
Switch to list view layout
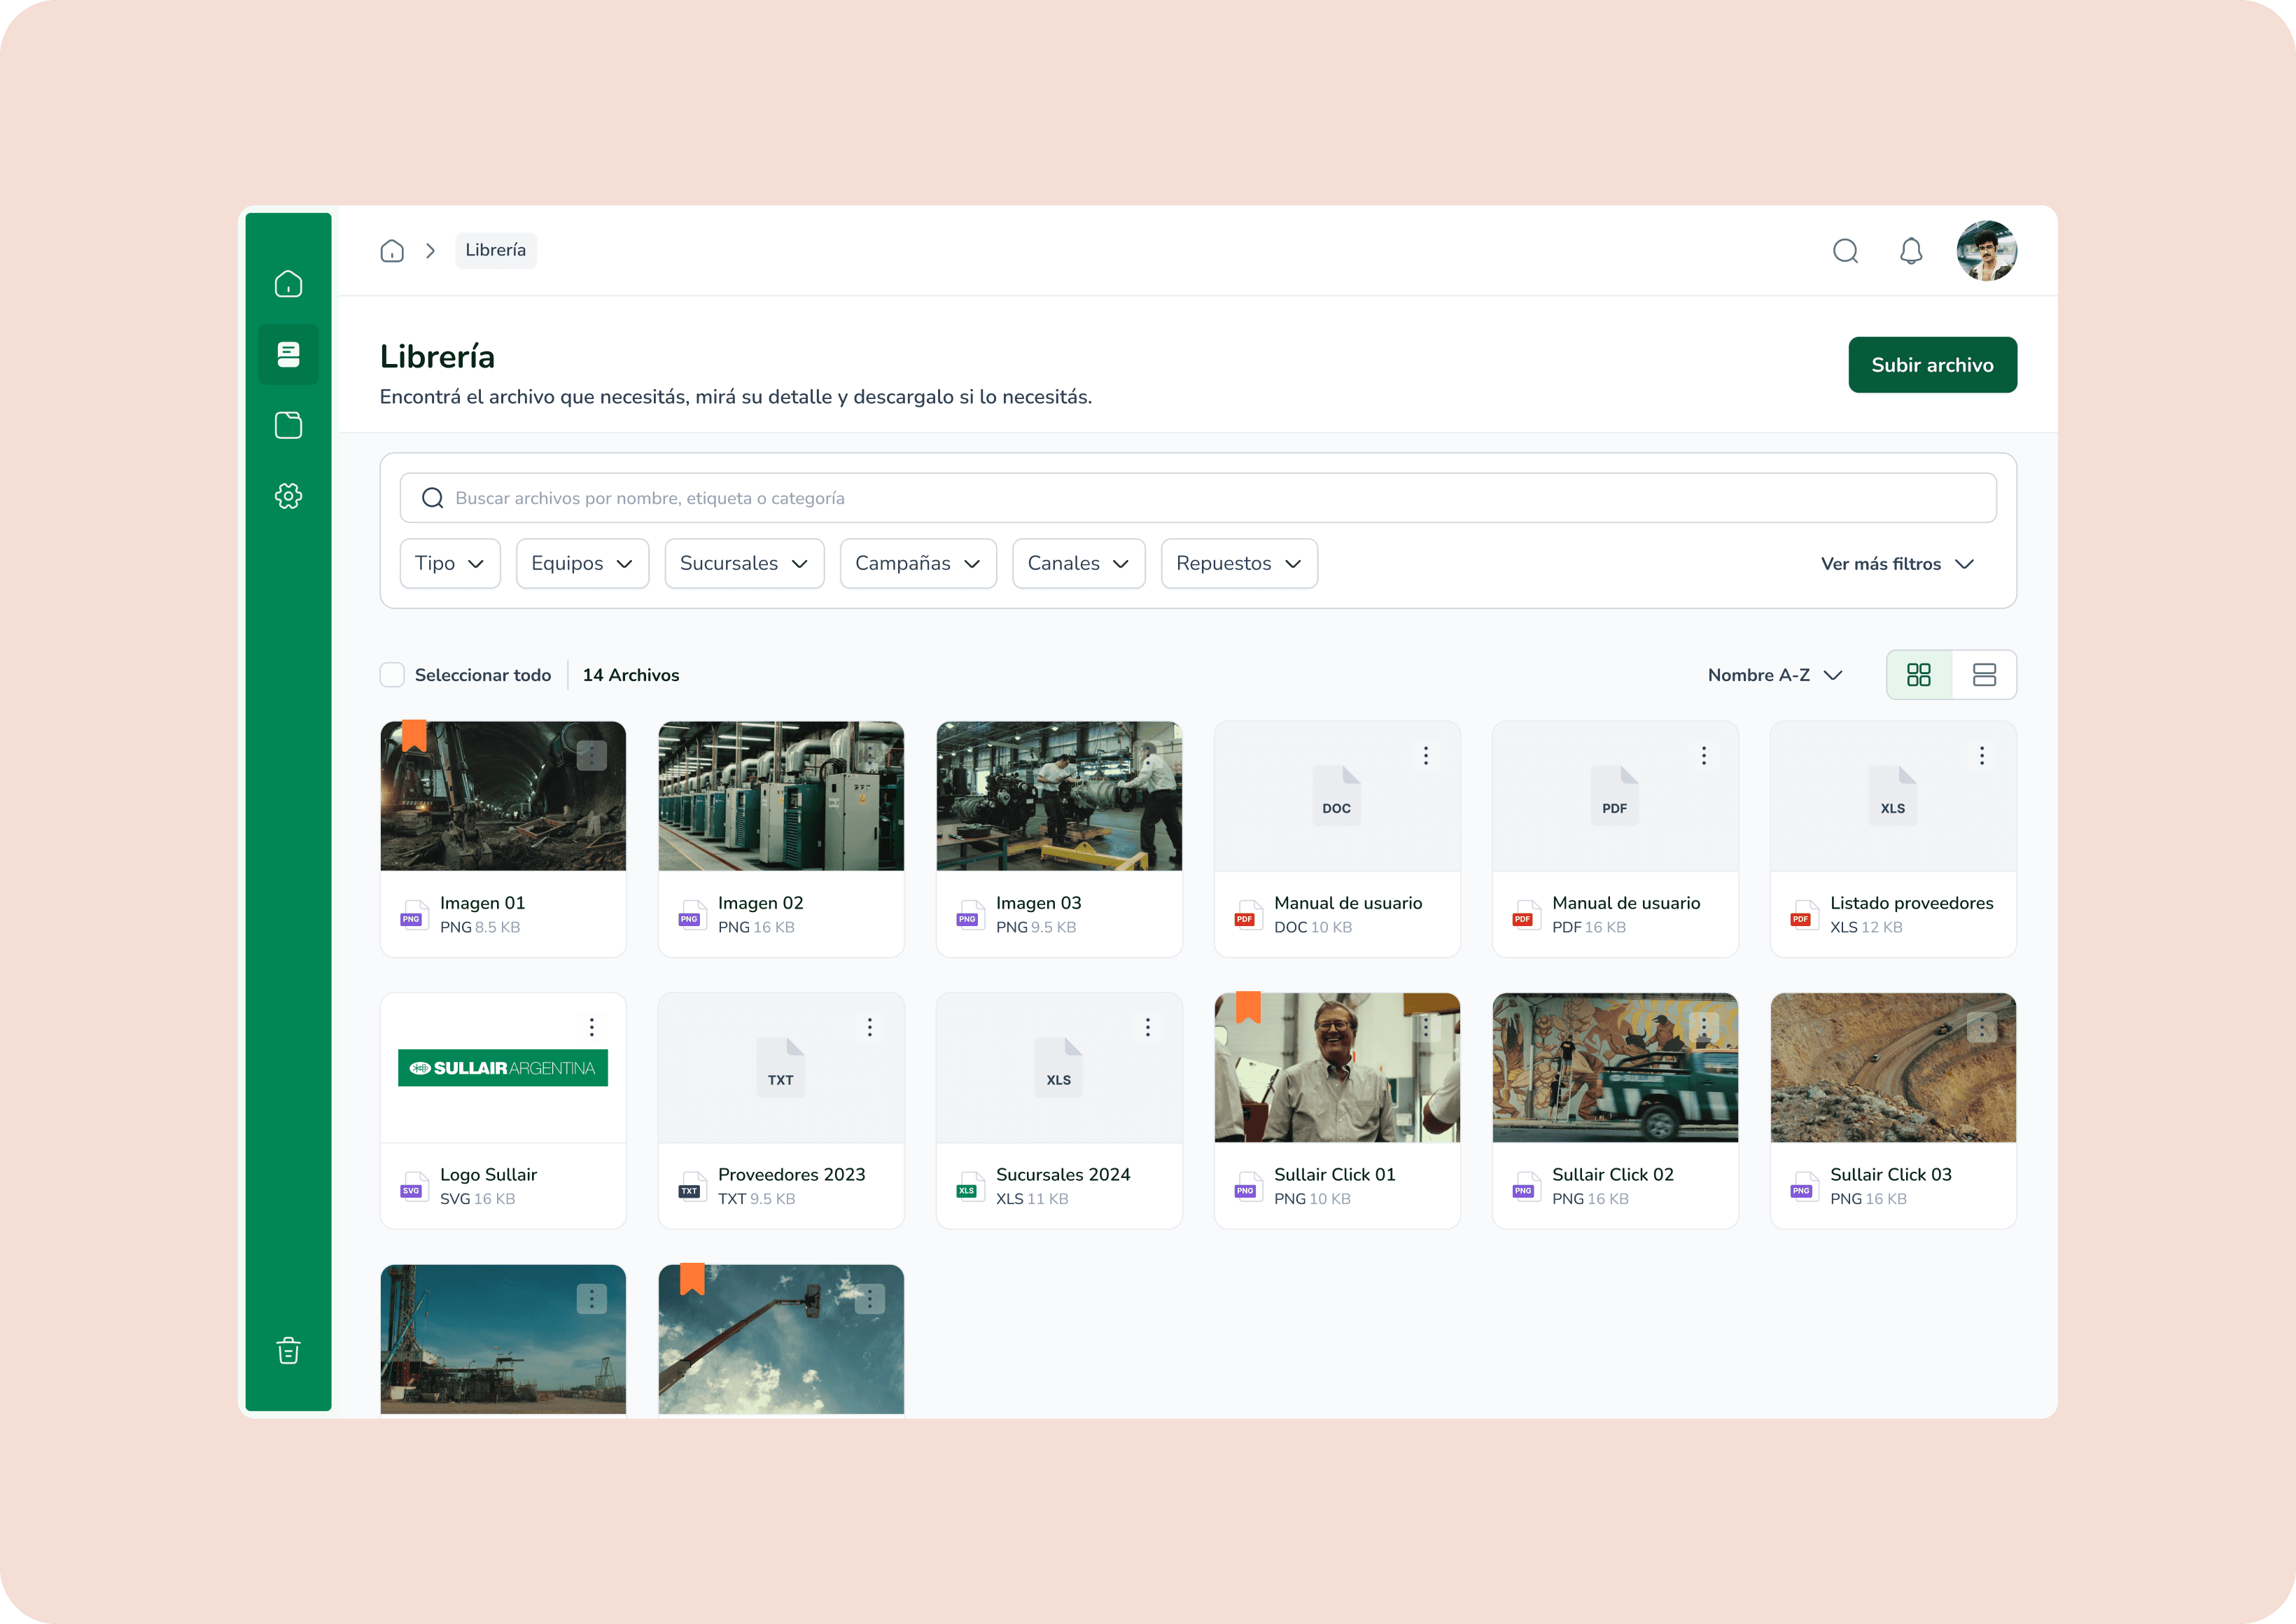pos(1984,675)
